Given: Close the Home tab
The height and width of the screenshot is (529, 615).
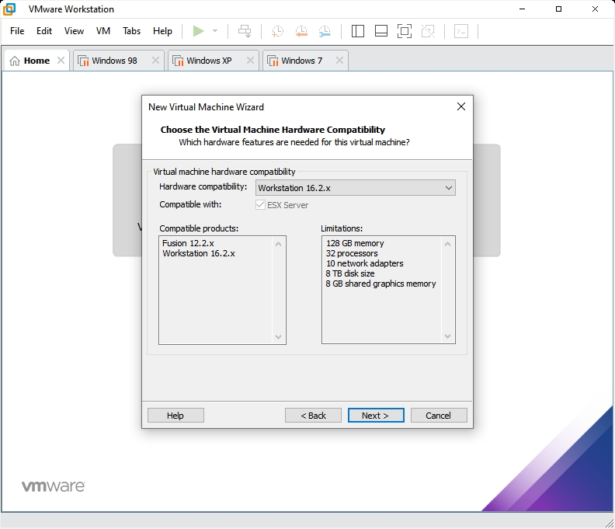Looking at the screenshot, I should tap(61, 61).
